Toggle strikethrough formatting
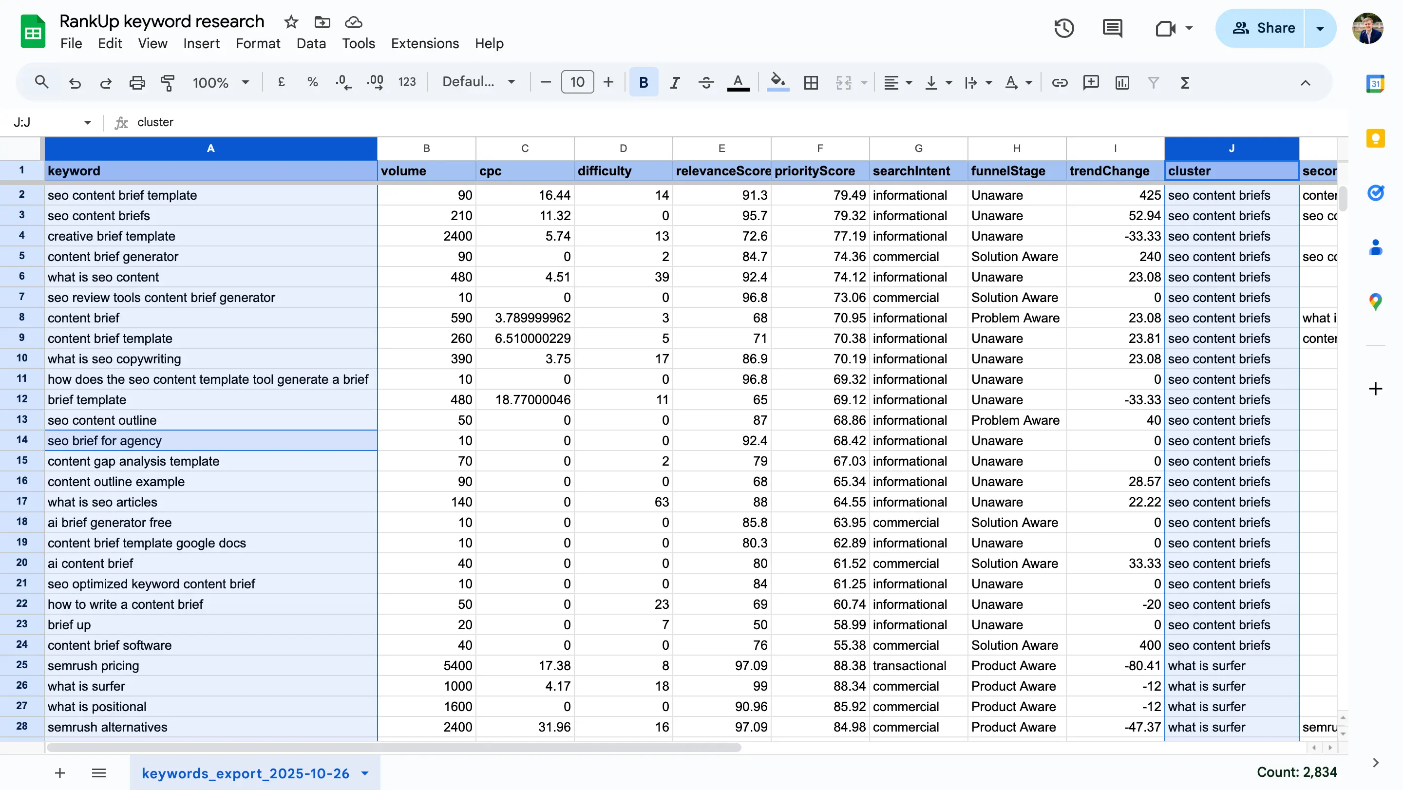Image resolution: width=1403 pixels, height=790 pixels. point(706,83)
